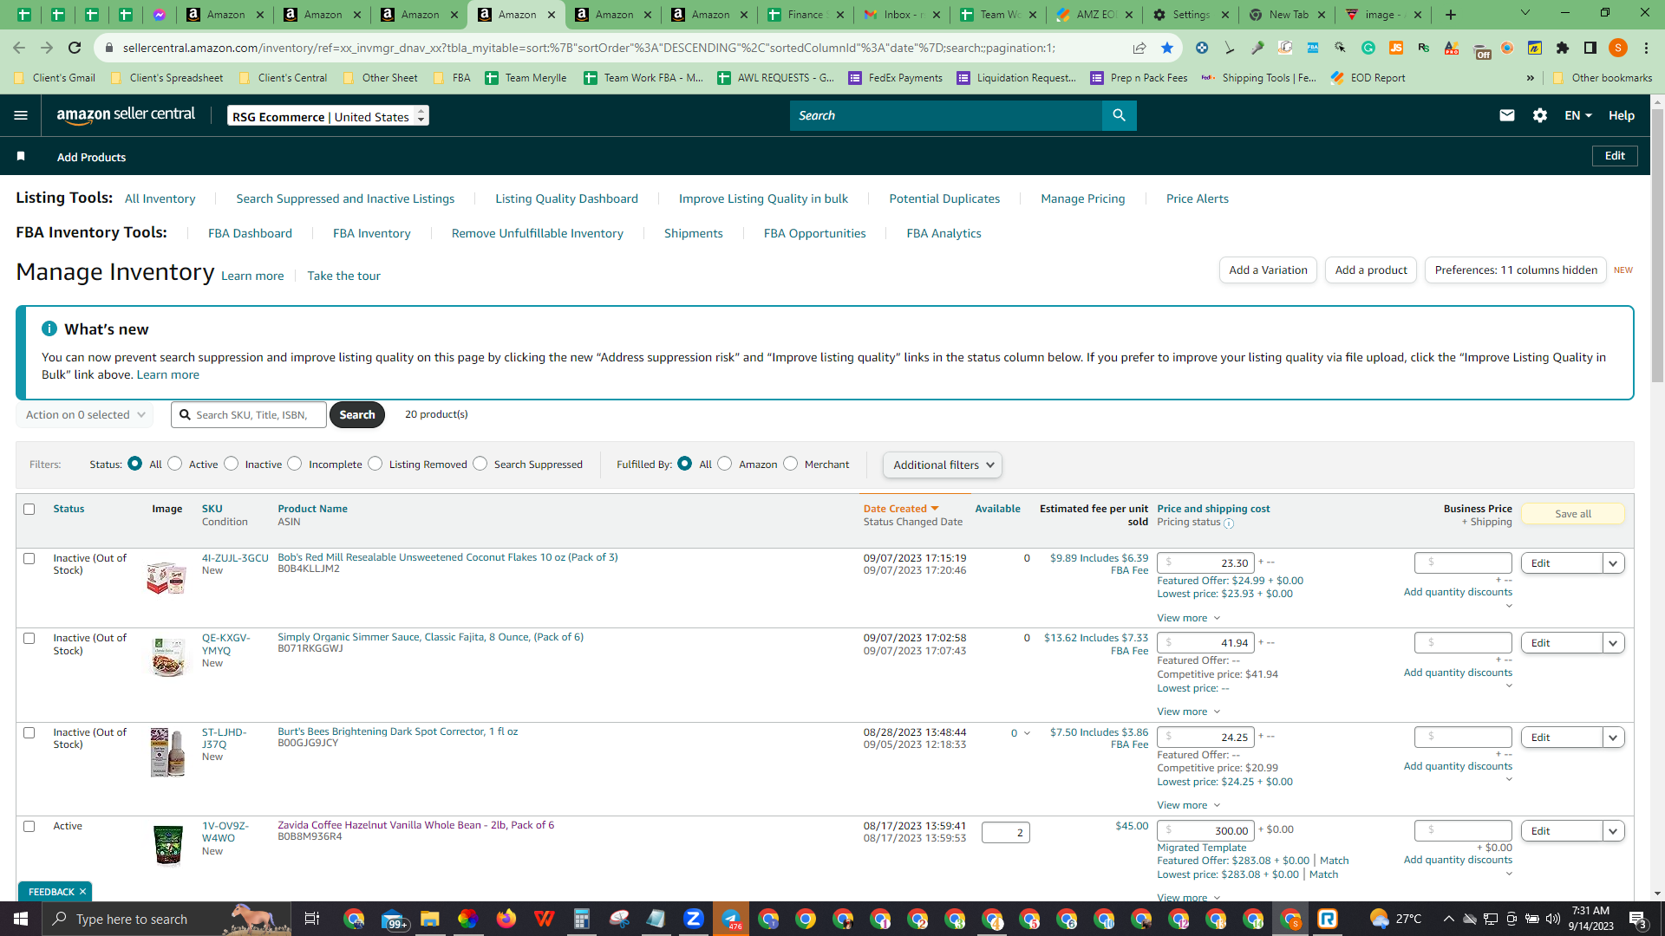Choose Fulfilled By Merchant filter
The height and width of the screenshot is (936, 1665).
pos(791,464)
